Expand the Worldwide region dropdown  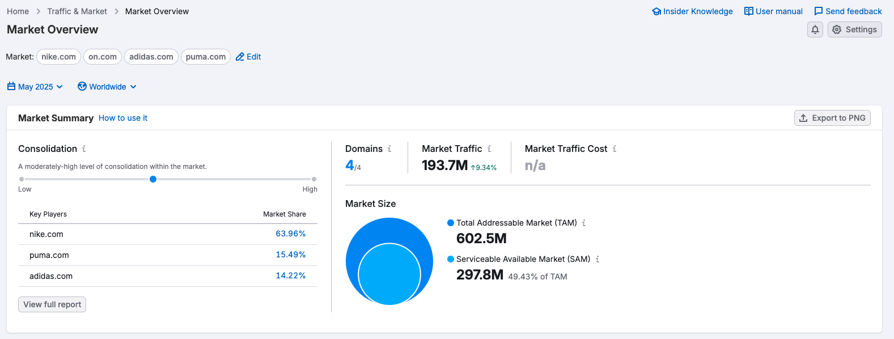(x=107, y=87)
